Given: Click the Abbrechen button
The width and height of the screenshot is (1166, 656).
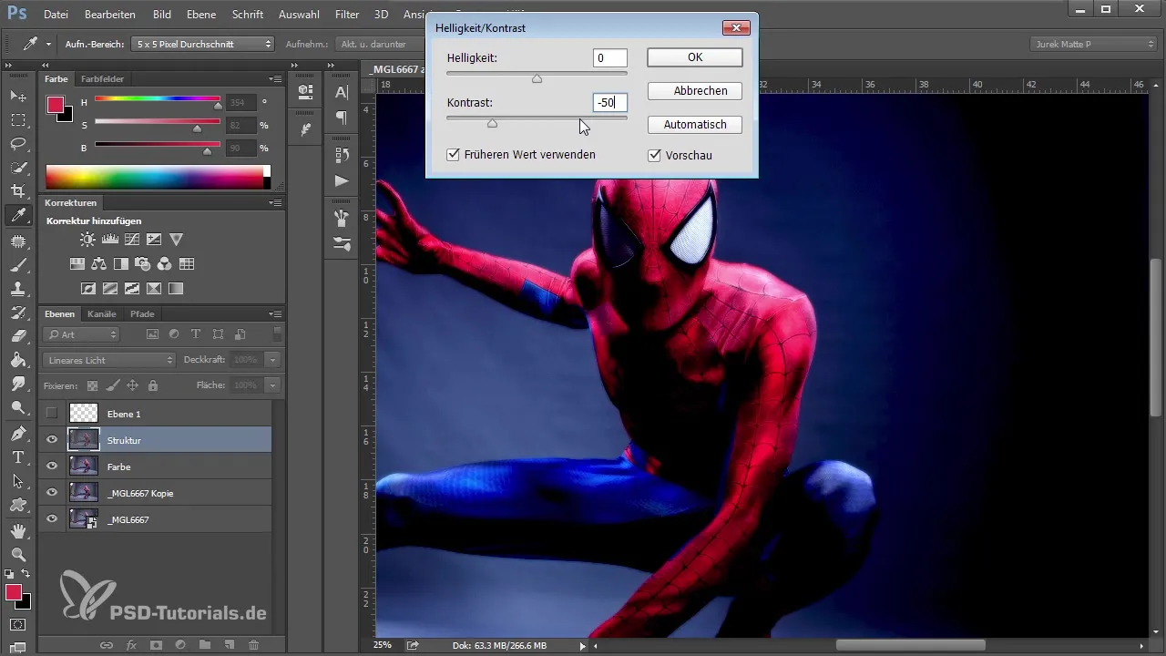Looking at the screenshot, I should 695,91.
